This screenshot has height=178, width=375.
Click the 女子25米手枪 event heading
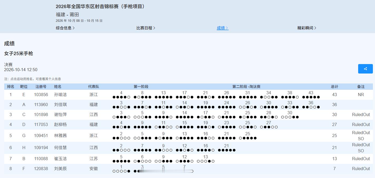pos(18,54)
